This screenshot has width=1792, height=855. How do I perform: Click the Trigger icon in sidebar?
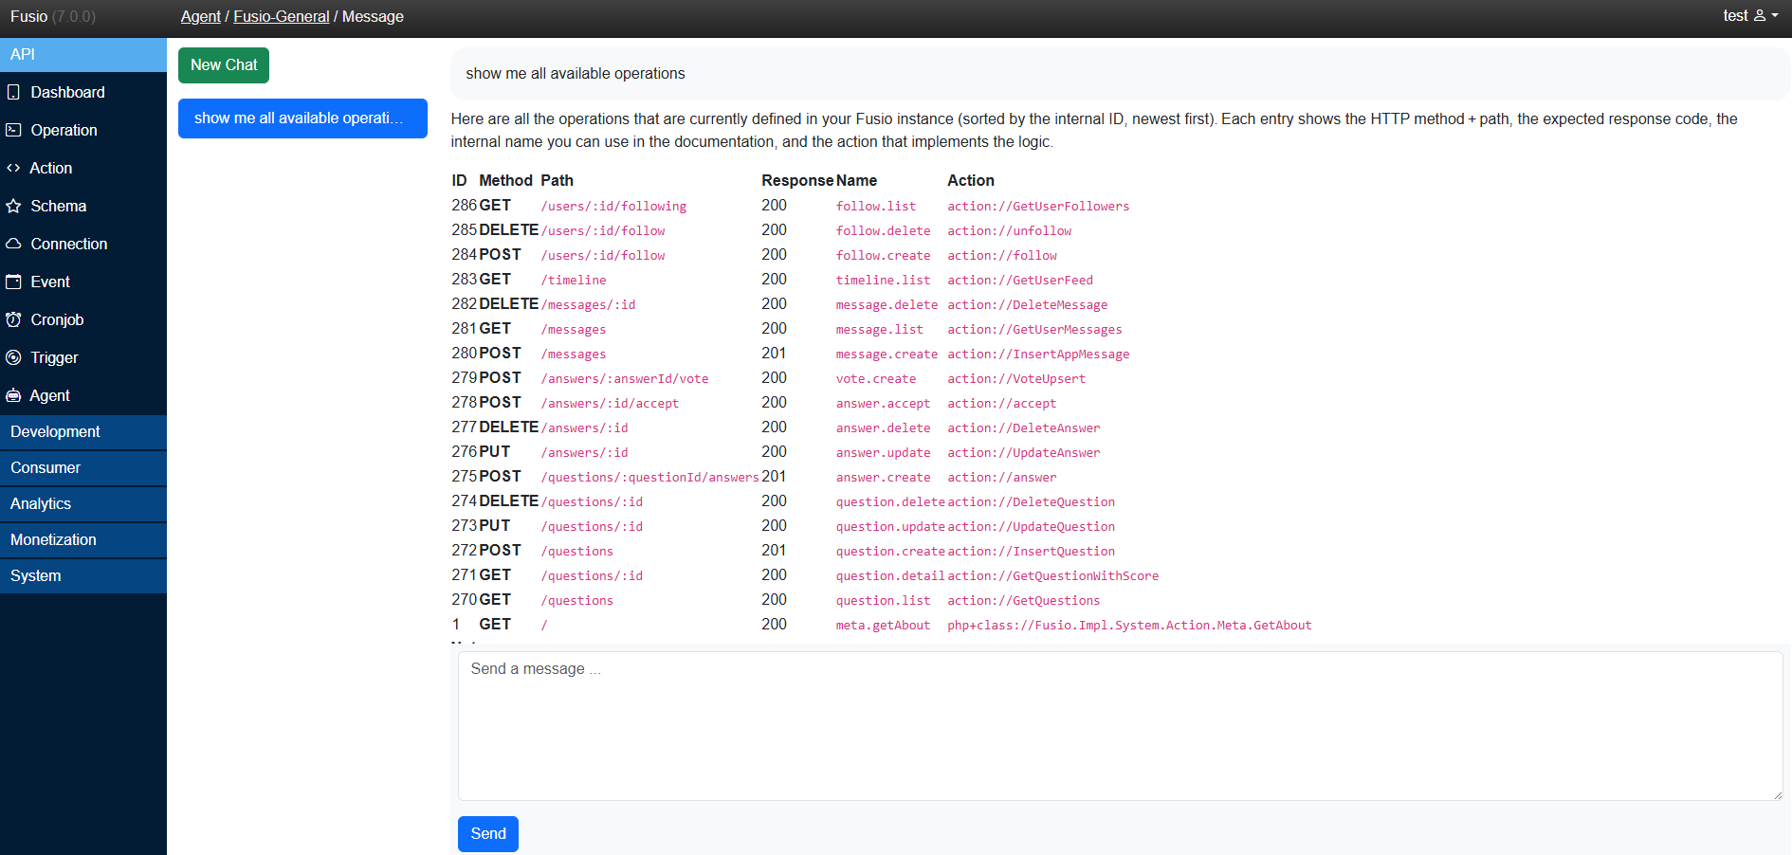coord(13,357)
